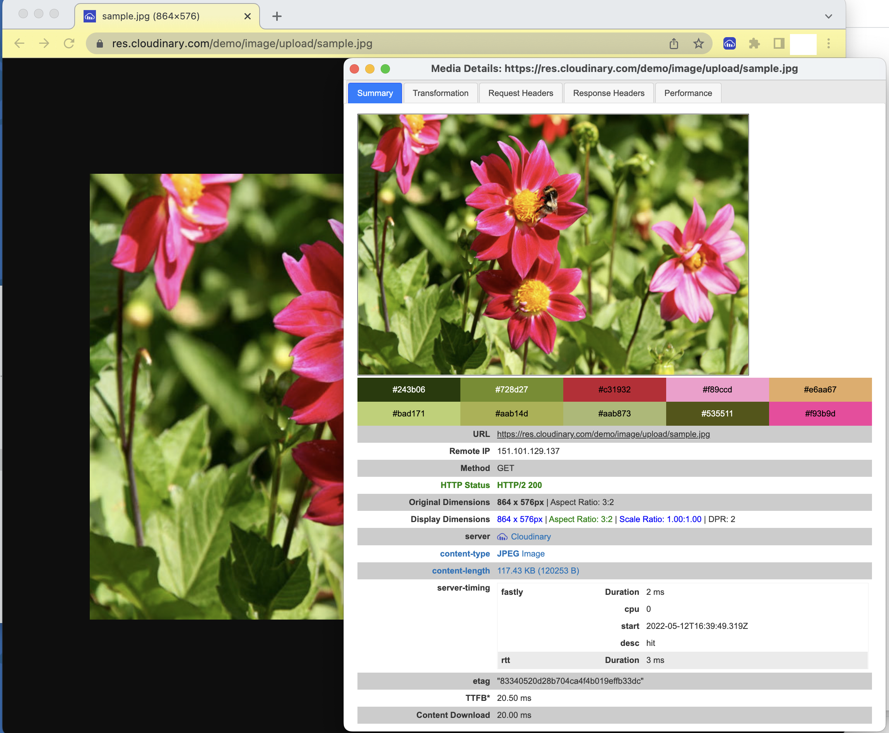Switch to the Transformation tab
This screenshot has width=889, height=733.
tap(441, 92)
